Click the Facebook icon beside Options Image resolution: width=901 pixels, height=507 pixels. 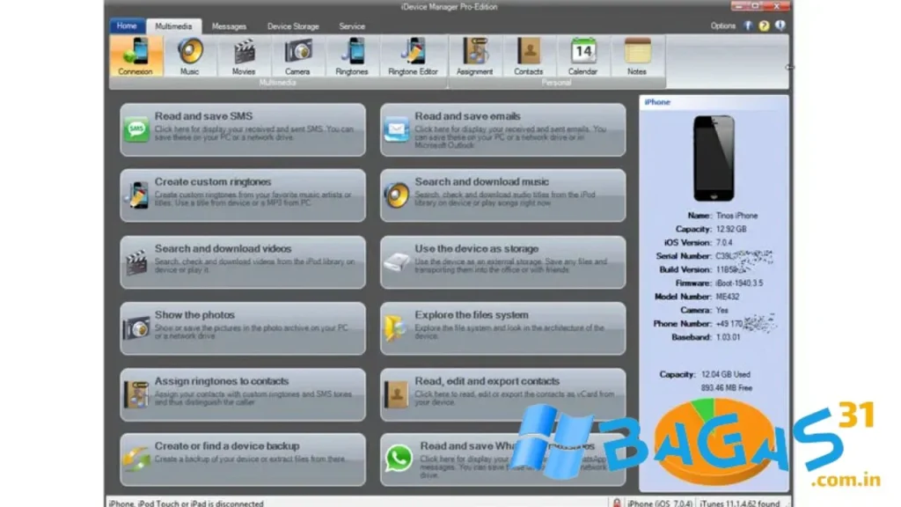tap(748, 26)
